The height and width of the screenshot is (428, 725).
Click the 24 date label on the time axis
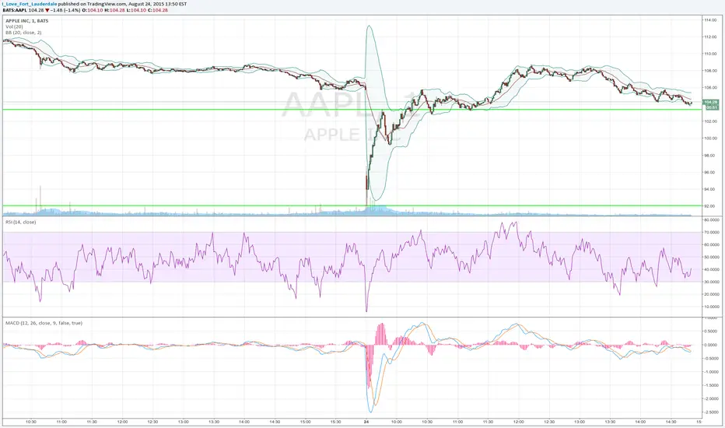[366, 422]
